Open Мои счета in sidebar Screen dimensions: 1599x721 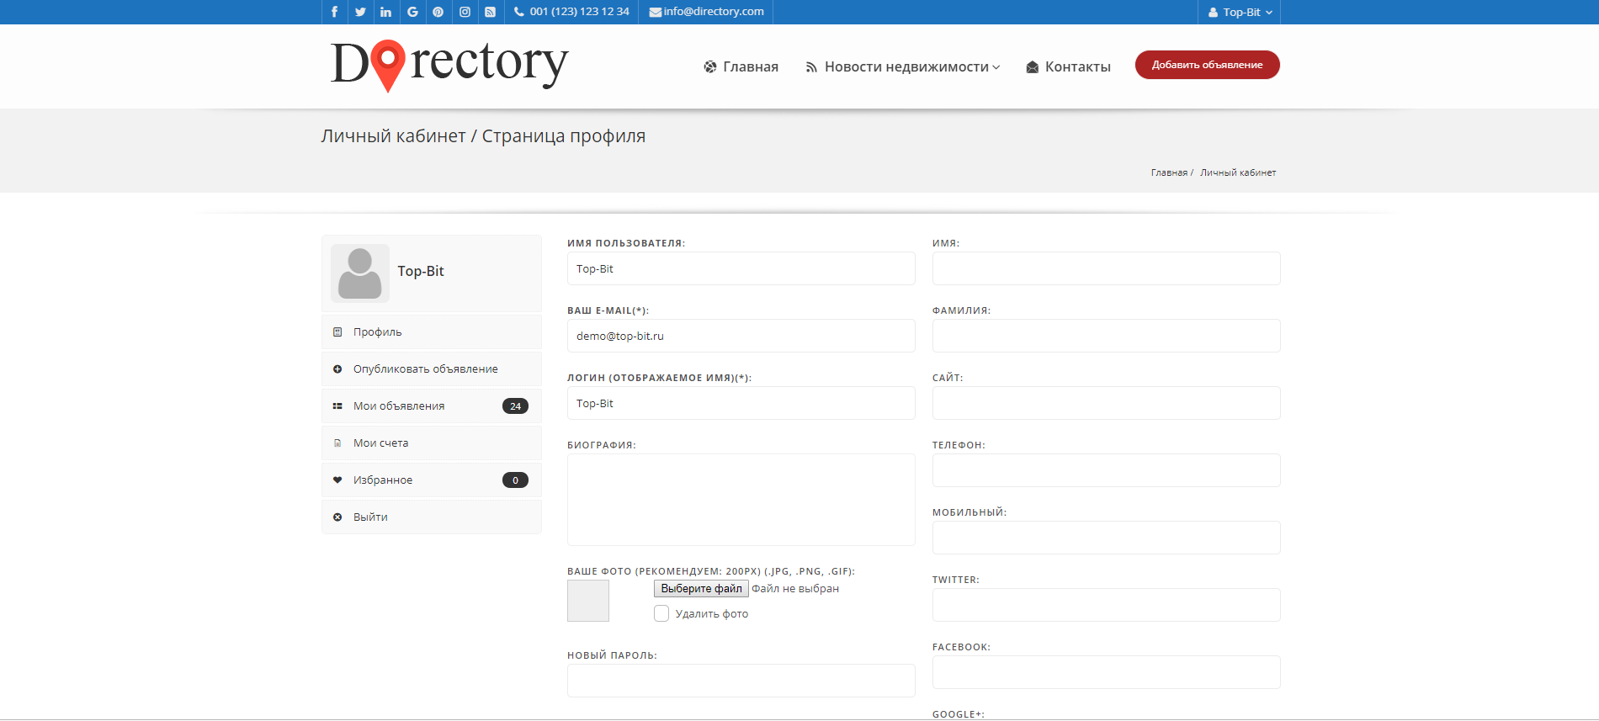pyautogui.click(x=432, y=443)
